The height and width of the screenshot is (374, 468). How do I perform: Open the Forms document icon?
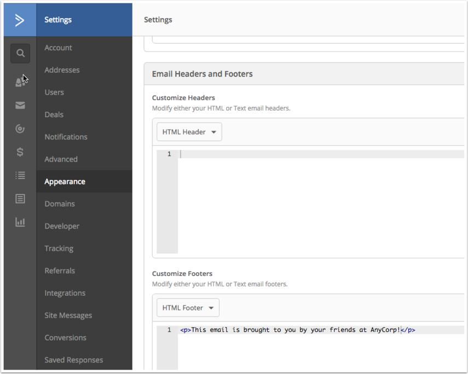pos(20,198)
